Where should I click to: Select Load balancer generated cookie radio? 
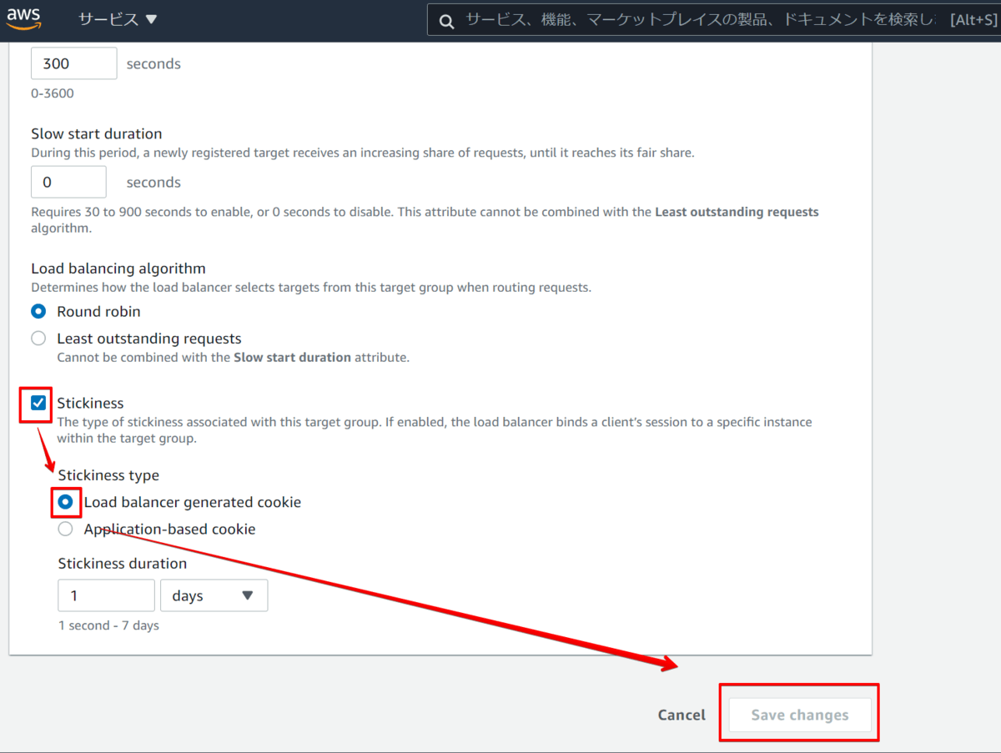[66, 502]
